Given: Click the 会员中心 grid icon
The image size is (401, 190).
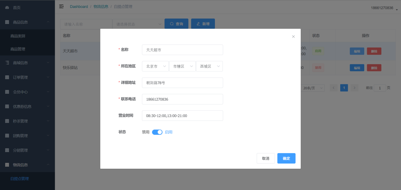Looking at the screenshot, I should click(x=7, y=92).
